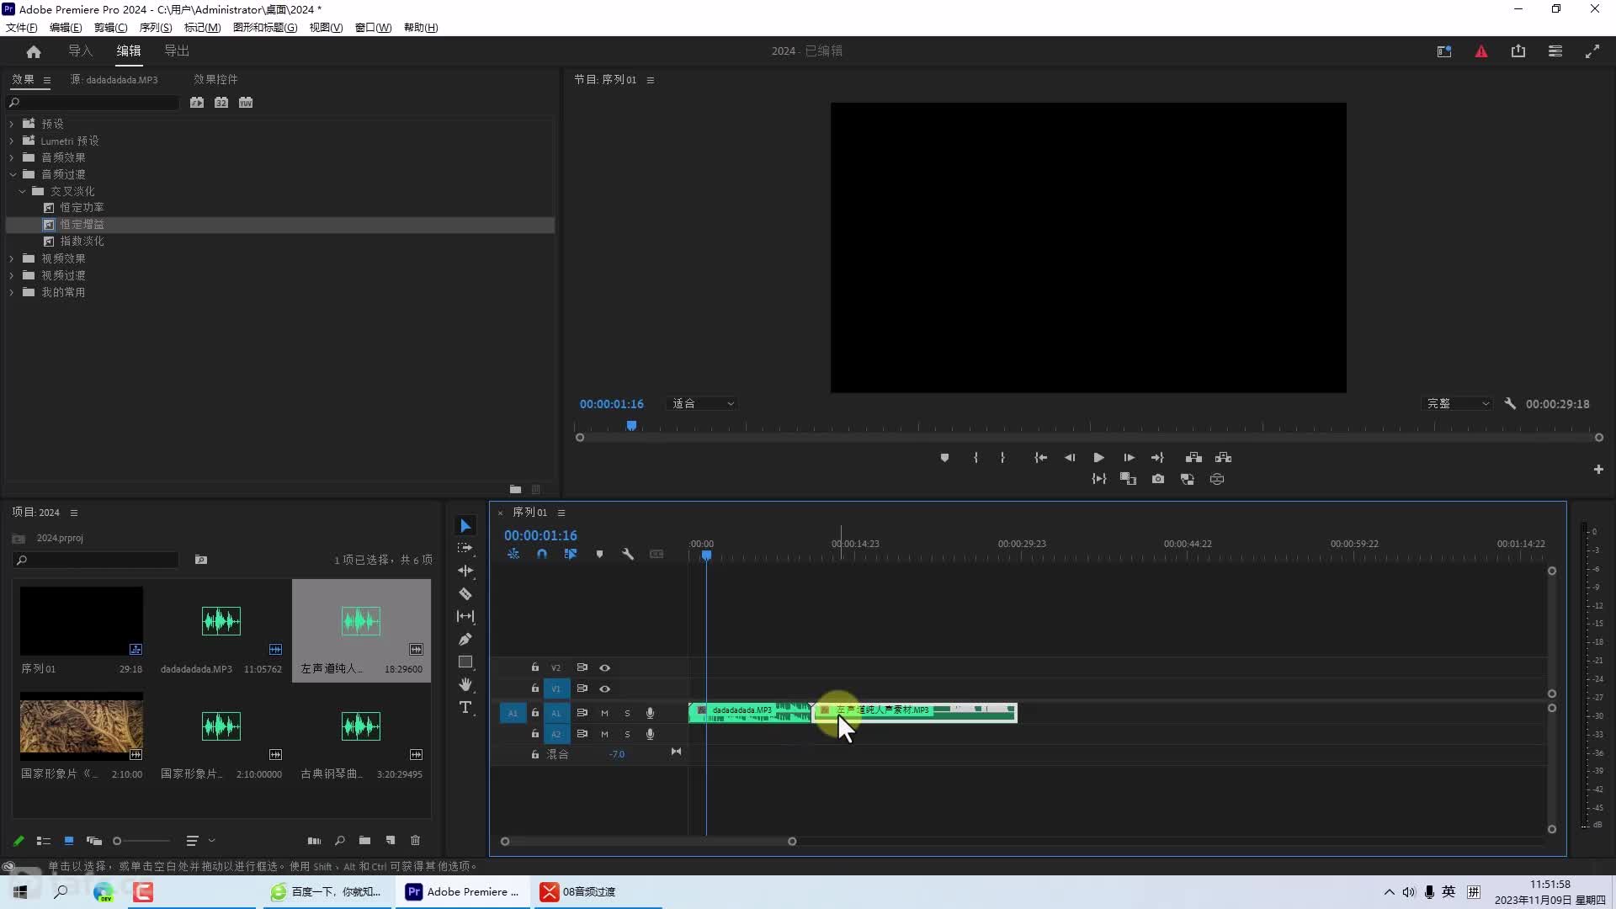Open the red alert warning icon
Image resolution: width=1616 pixels, height=909 pixels.
[x=1481, y=51]
